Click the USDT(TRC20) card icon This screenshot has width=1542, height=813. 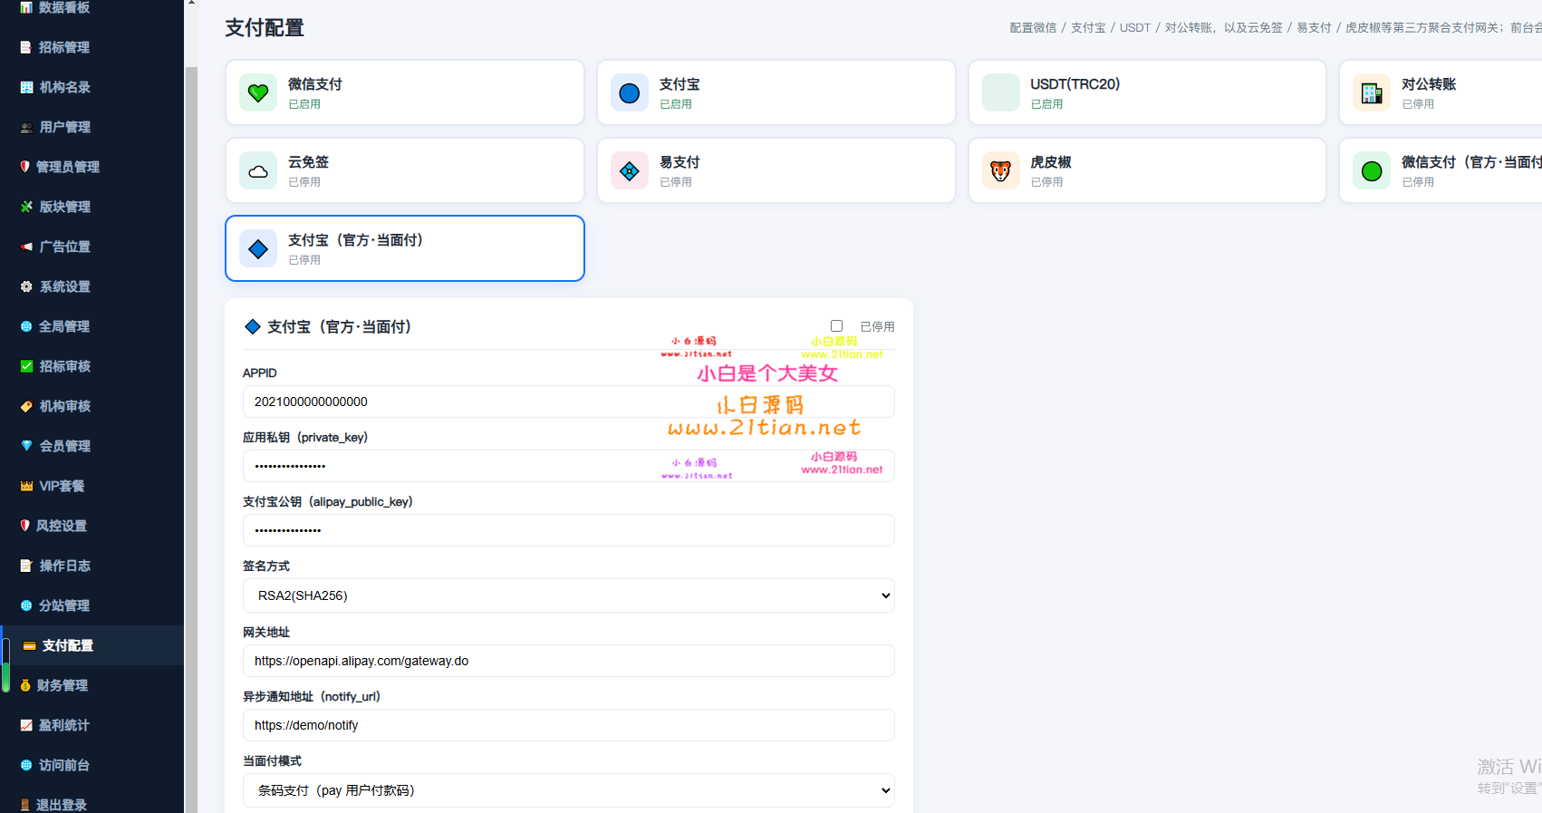coord(1001,92)
